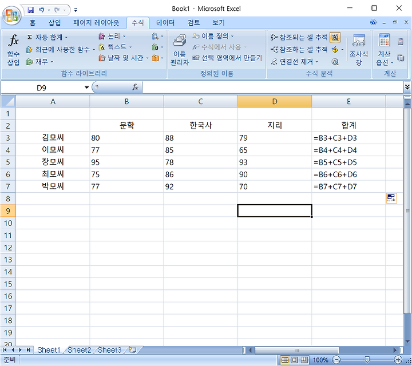Screen dimensions: 412x366
Task: Click the Excel help question mark icon
Action: 373,22
